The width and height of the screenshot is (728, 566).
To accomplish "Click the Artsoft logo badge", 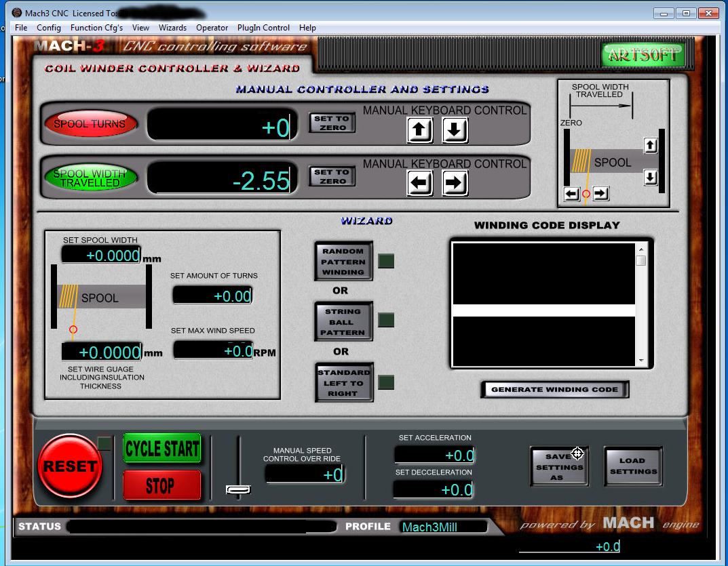I will pyautogui.click(x=643, y=55).
